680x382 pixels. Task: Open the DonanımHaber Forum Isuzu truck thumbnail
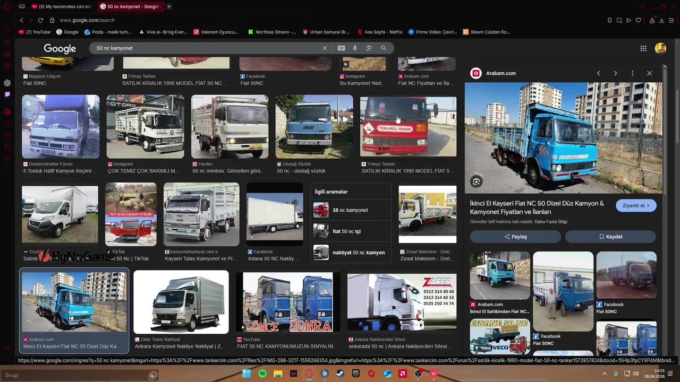point(61,126)
